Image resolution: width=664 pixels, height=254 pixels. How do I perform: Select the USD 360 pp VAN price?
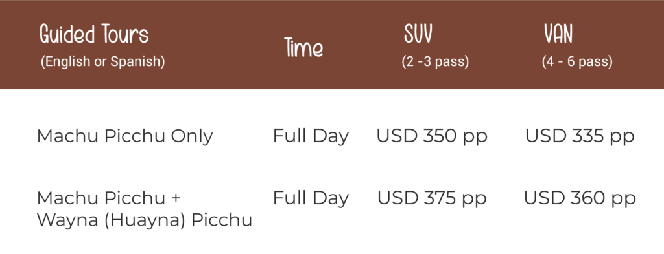pos(580,198)
